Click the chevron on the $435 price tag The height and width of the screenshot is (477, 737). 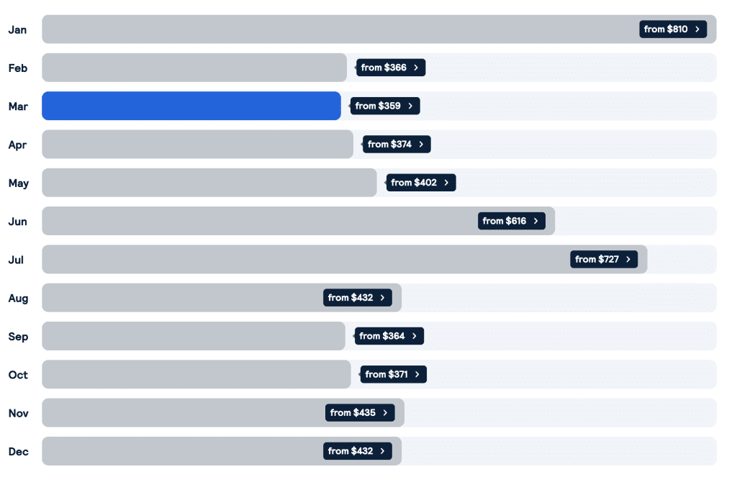tap(385, 413)
